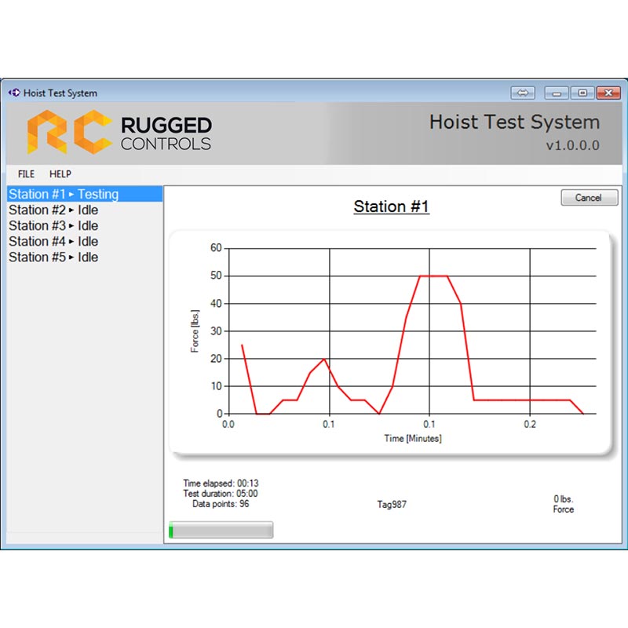
Task: Click the green test progress bar
Action: (220, 529)
